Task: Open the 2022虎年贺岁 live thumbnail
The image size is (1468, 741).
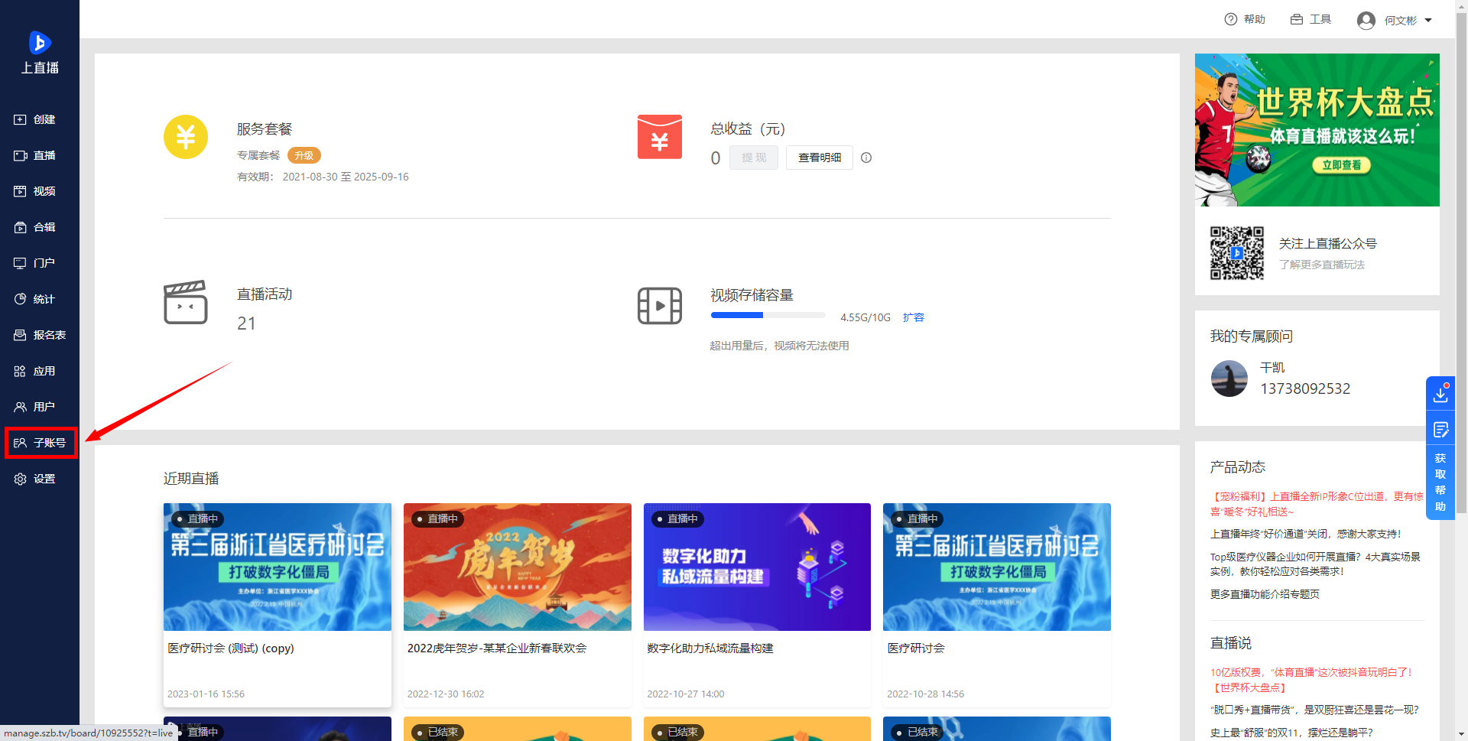Action: pos(518,567)
